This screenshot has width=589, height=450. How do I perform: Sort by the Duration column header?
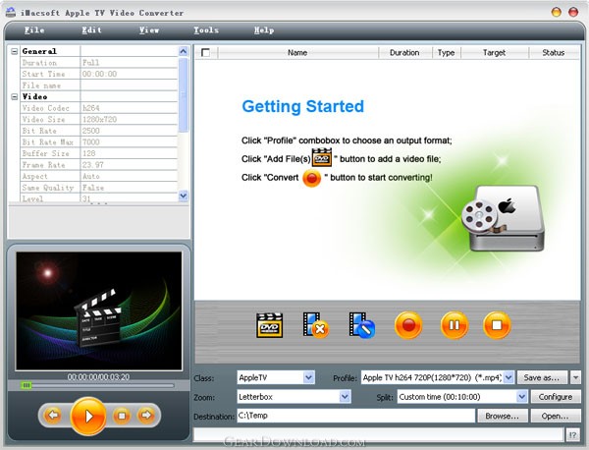404,53
